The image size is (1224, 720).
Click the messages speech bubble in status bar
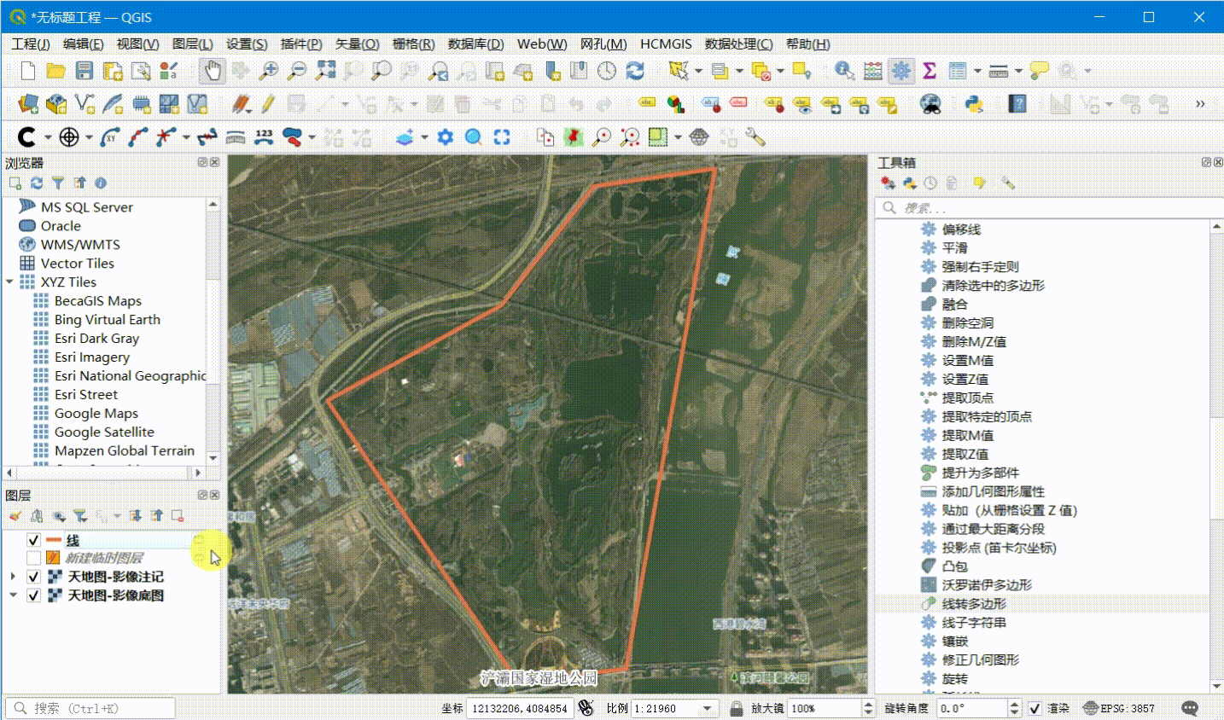[1190, 708]
